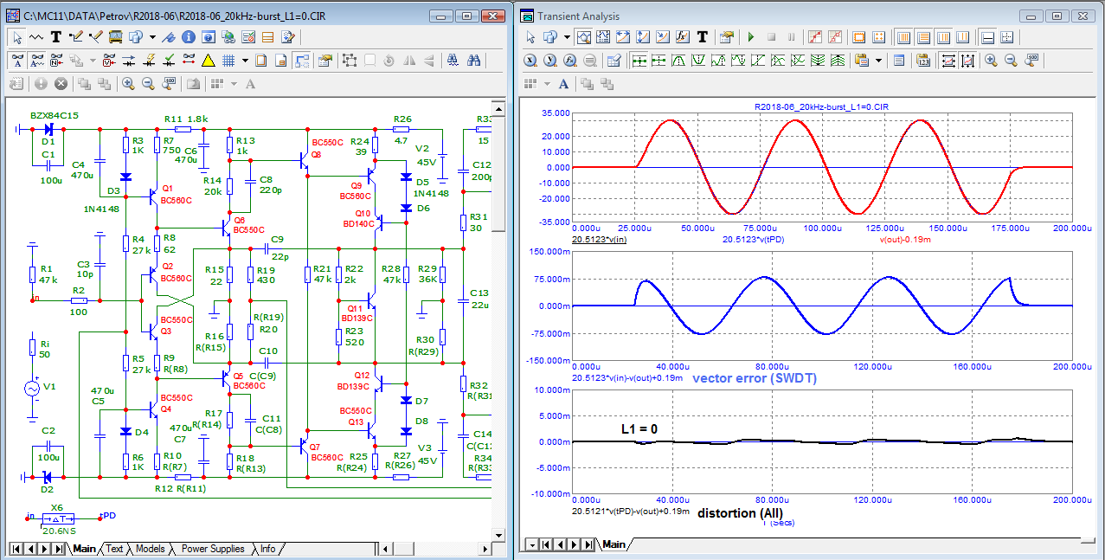Click the Valley cursor function icon

click(x=698, y=61)
